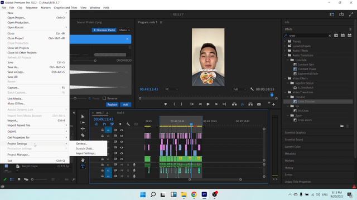Open the Menu dropdown beside Discover Packs
The image size is (357, 200).
coord(124,30)
